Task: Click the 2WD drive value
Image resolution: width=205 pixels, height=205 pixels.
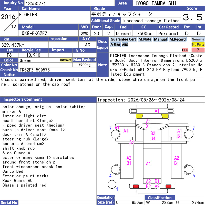Action: [x=84, y=34]
